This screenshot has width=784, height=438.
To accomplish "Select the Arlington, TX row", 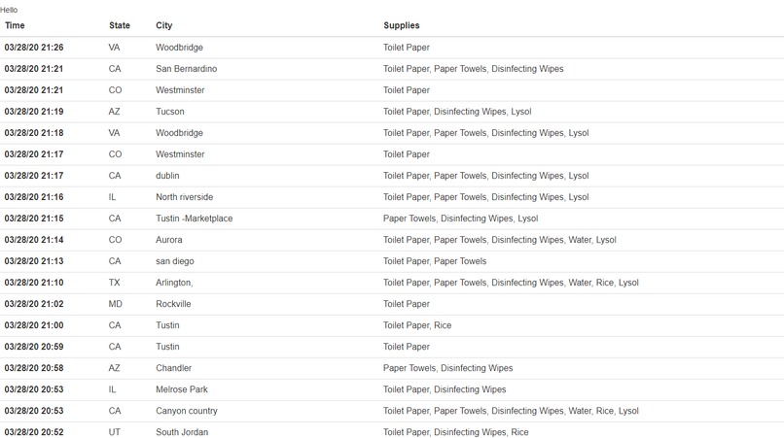I will 392,283.
